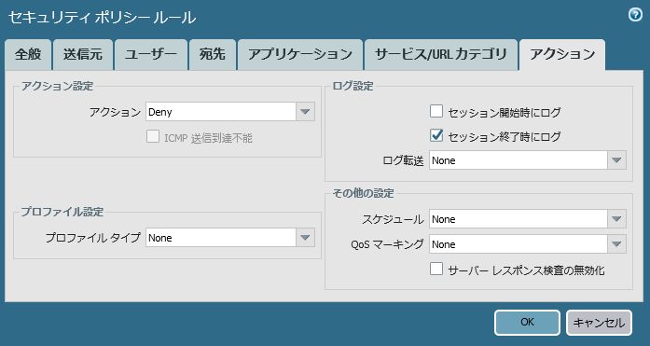Enable セッション開始時にログ checkbox
Image resolution: width=650 pixels, height=346 pixels.
pos(436,111)
